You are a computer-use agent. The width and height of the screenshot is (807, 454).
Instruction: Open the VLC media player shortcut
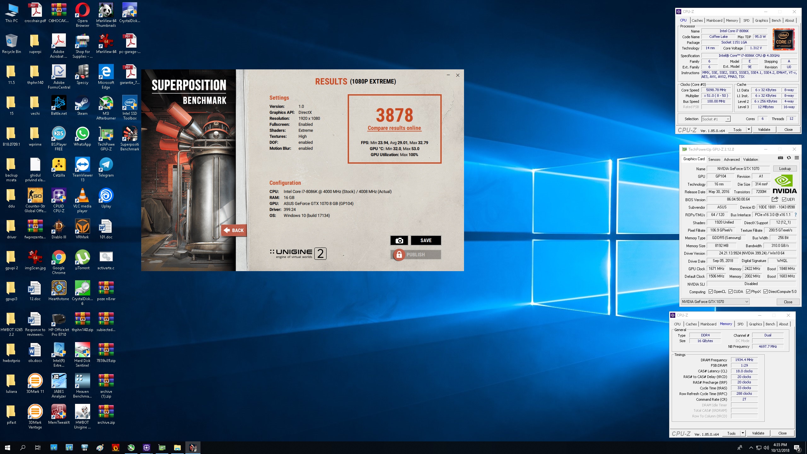click(82, 201)
